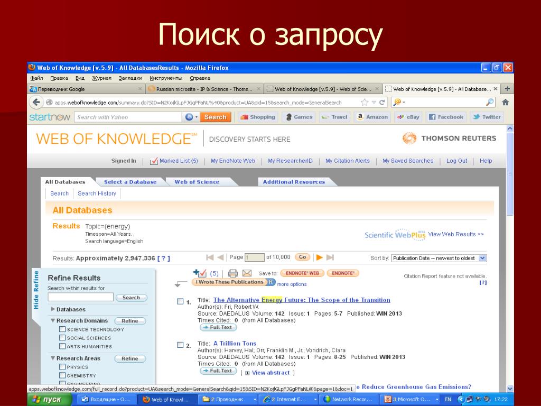541x406 pixels.
Task: Click the Log Out link
Action: [x=456, y=161]
